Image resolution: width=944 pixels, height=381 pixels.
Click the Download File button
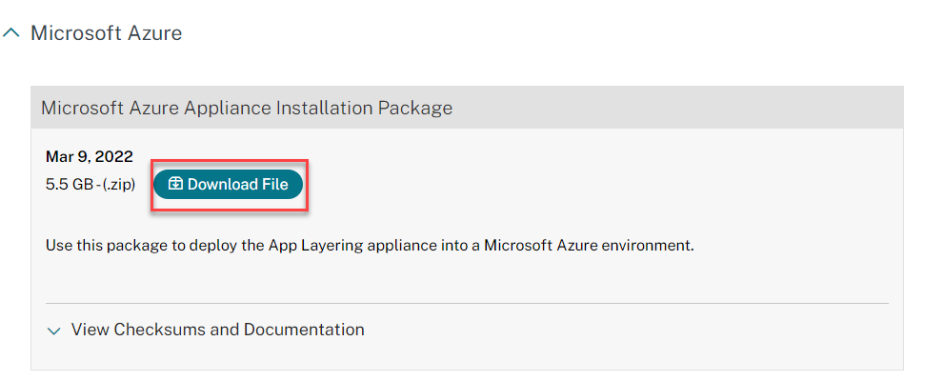(x=228, y=184)
